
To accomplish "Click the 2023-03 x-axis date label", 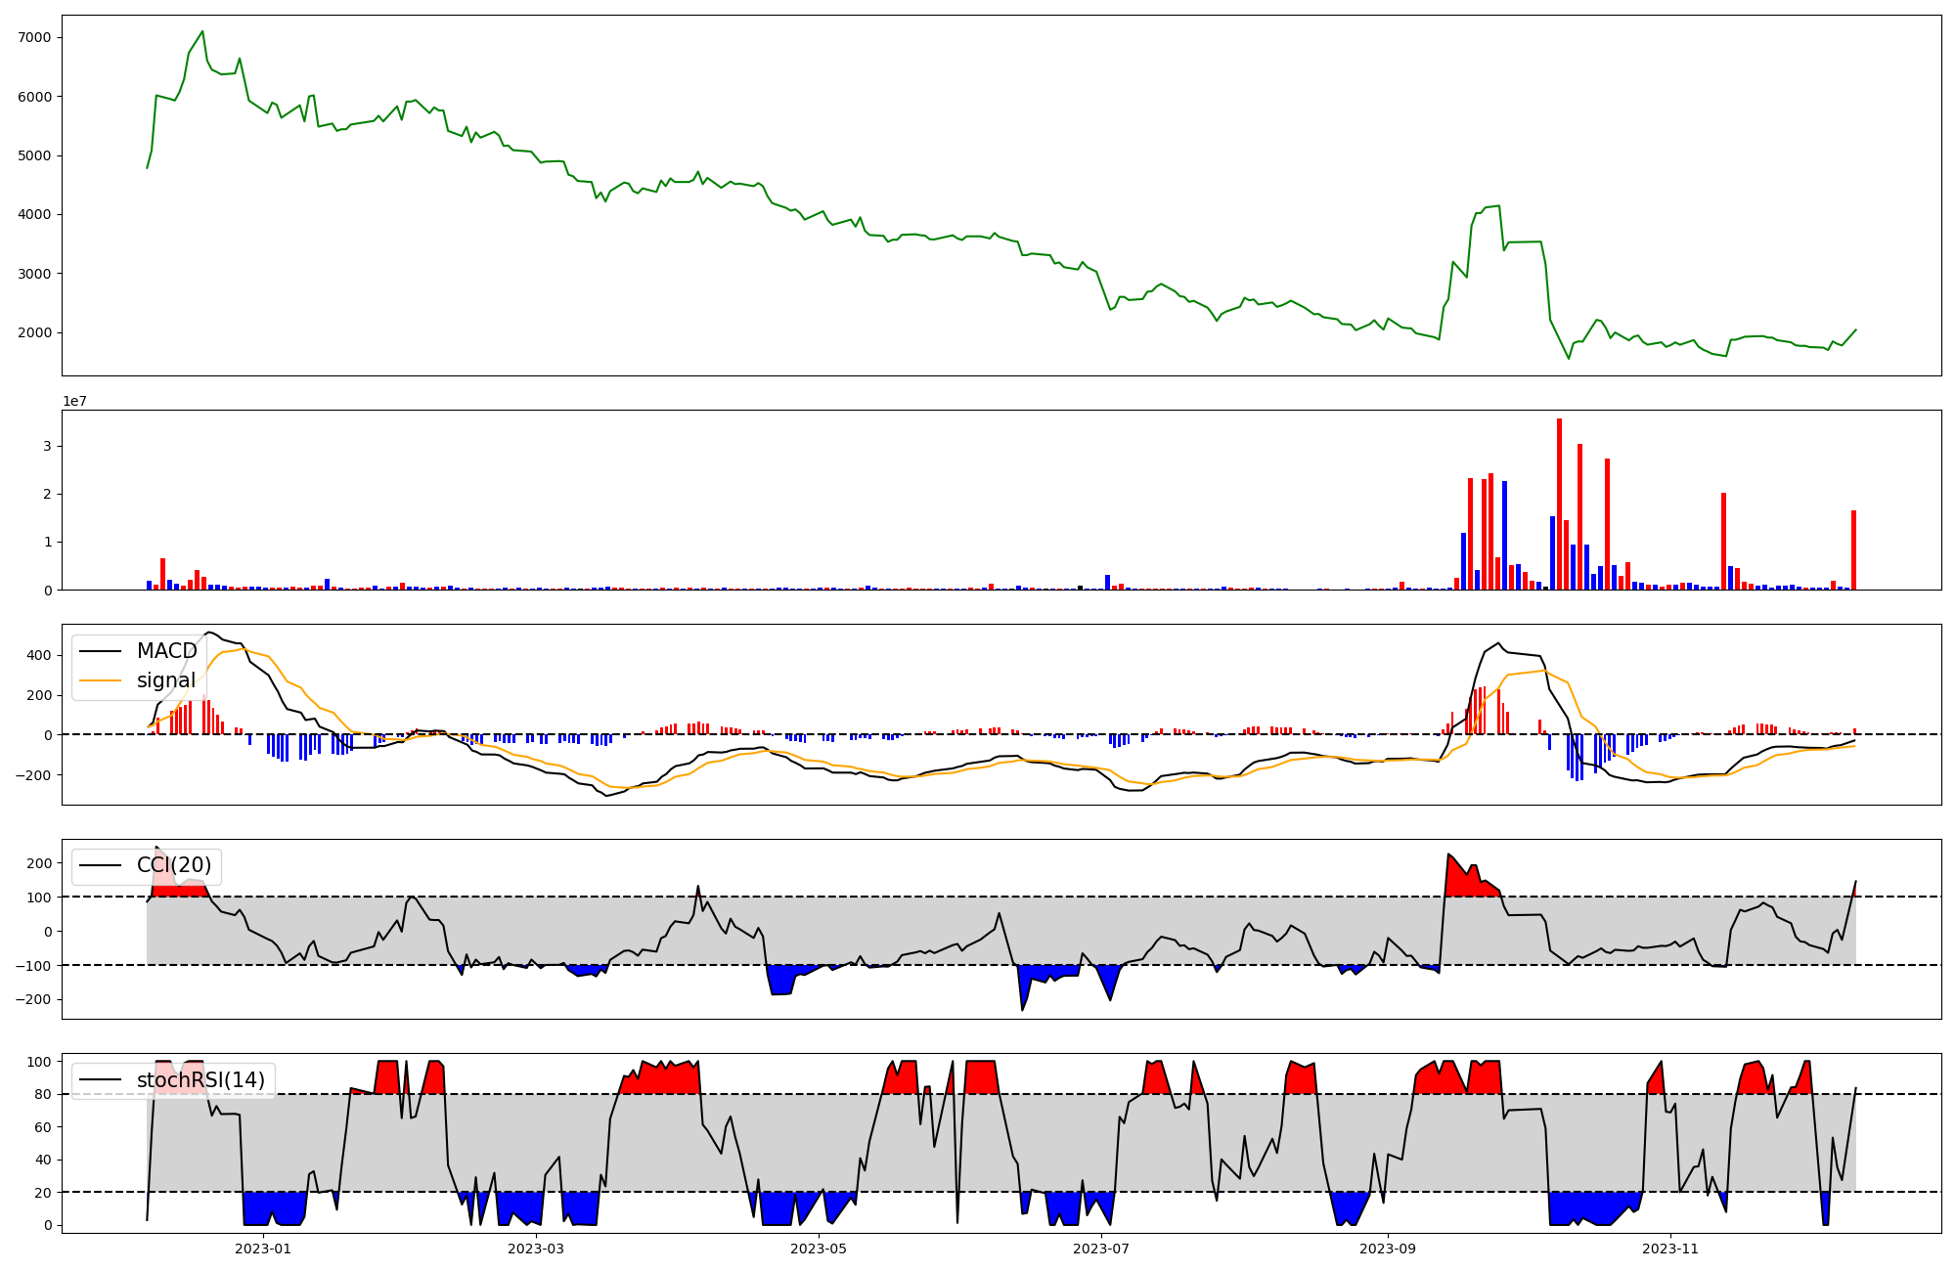I will tap(536, 1249).
